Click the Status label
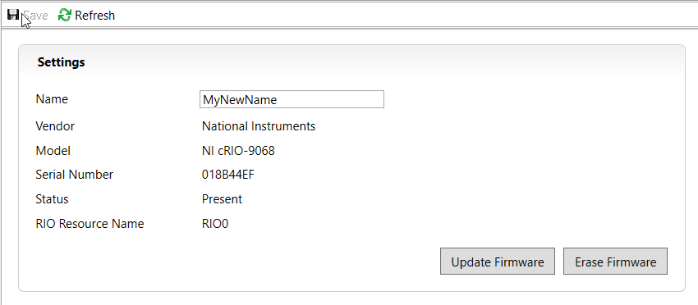698x305 pixels. (52, 199)
